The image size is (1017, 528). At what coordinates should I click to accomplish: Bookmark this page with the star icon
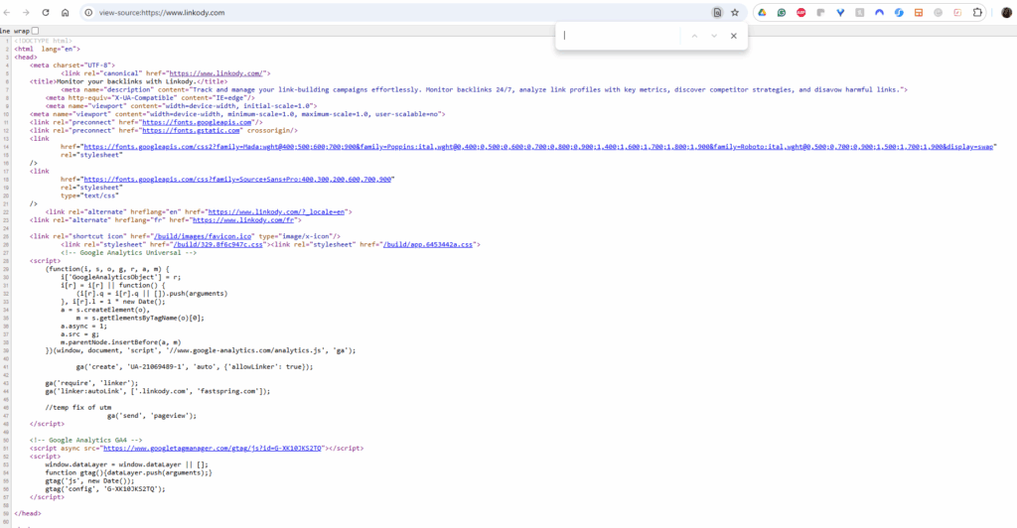pos(735,12)
